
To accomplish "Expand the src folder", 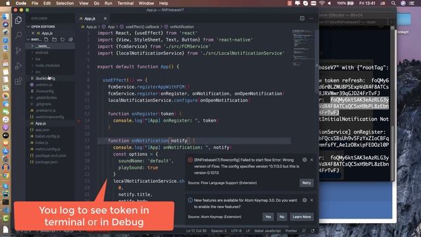I will tap(50, 72).
